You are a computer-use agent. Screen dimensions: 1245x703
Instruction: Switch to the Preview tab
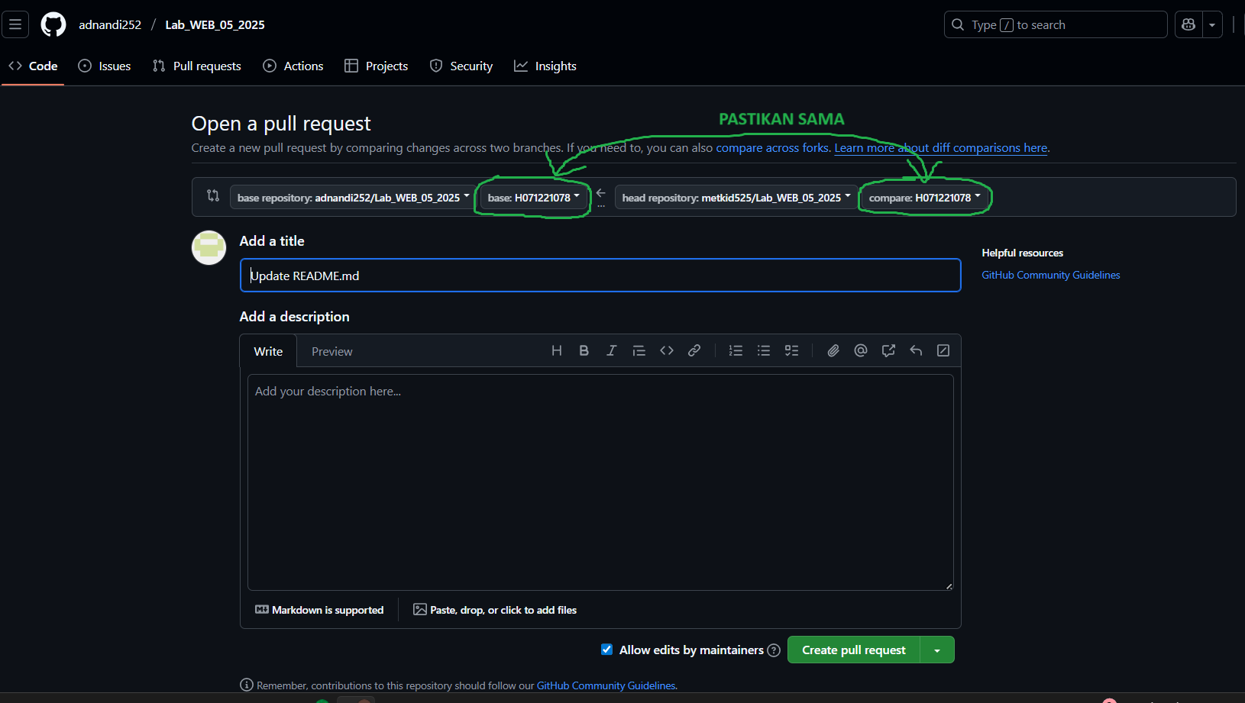tap(332, 351)
